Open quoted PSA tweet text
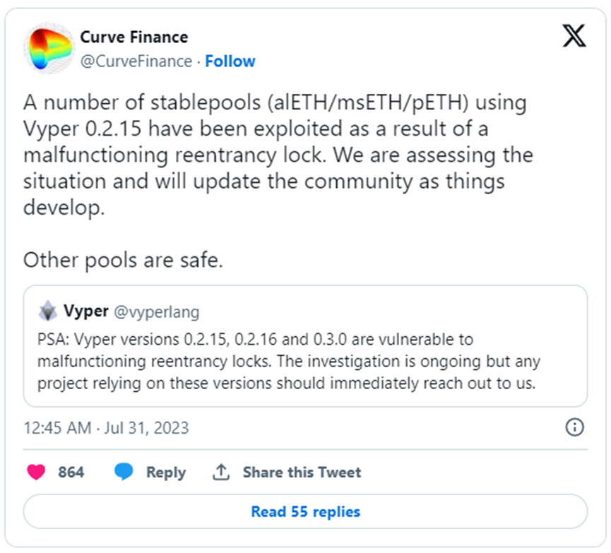Viewport: 611px width, 553px height. [289, 362]
